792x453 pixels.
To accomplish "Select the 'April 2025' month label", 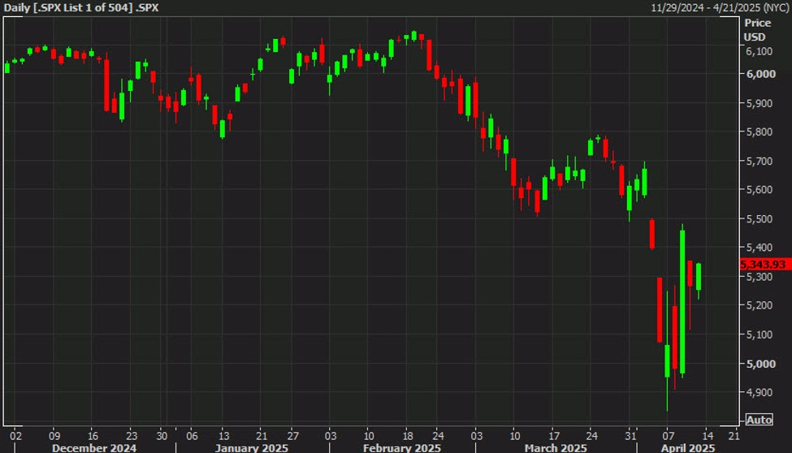I will [x=690, y=447].
